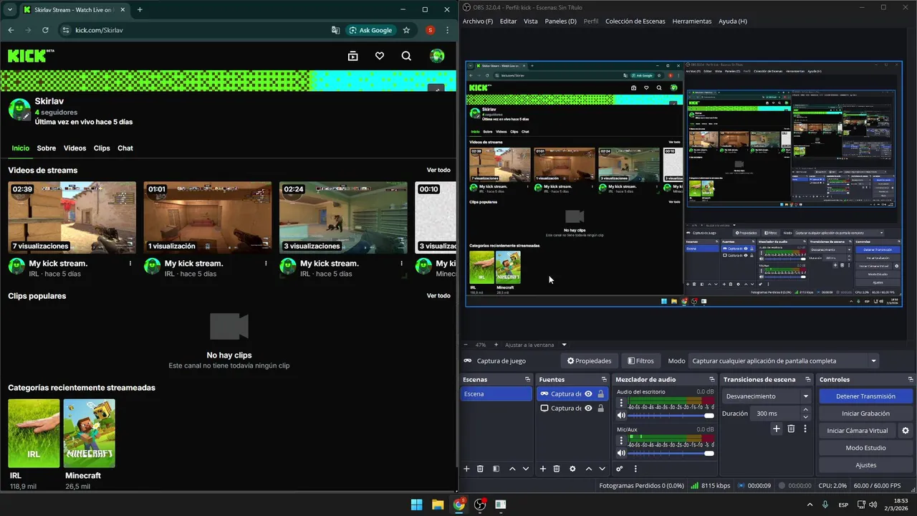Viewport: 917px width, 516px height.
Task: Click the heart following icon on Kick
Action: pyautogui.click(x=380, y=56)
